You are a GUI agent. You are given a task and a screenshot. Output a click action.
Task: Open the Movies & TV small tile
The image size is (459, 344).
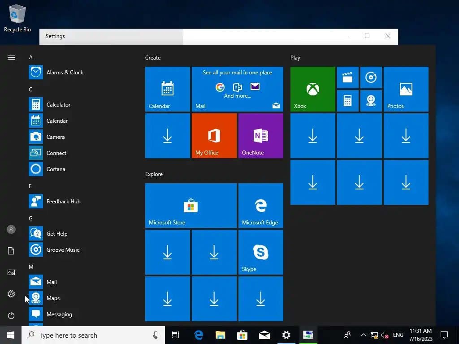[348, 77]
